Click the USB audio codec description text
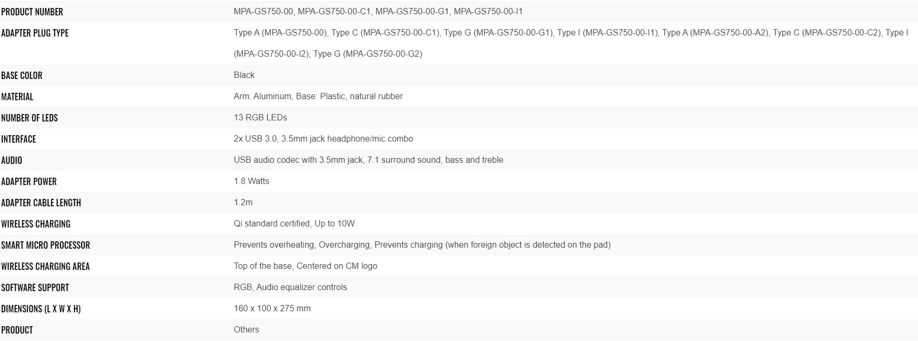918x341 pixels. point(368,160)
